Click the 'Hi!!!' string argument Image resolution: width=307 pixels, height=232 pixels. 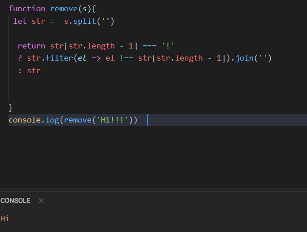tap(112, 120)
